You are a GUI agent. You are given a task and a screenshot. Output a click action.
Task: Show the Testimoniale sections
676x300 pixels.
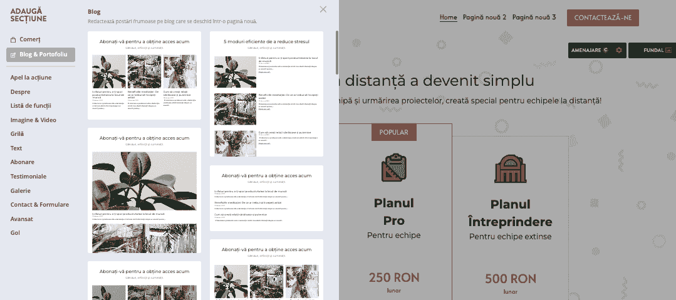(28, 176)
